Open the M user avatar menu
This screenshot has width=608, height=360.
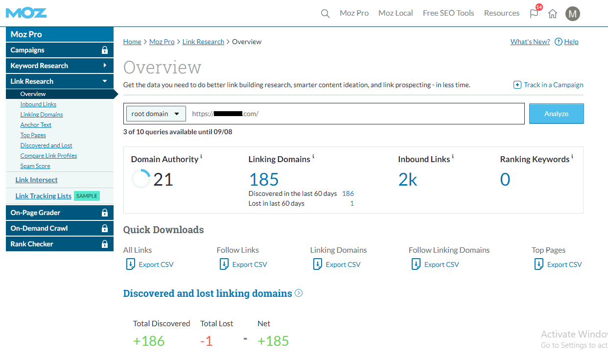(573, 13)
